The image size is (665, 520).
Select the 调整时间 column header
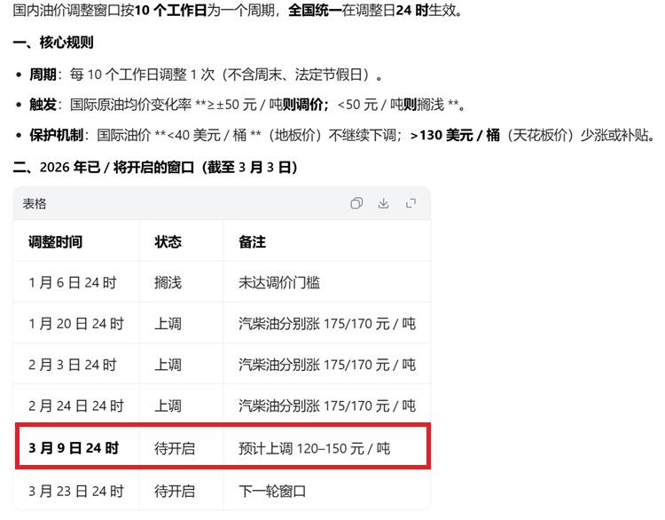click(x=55, y=242)
